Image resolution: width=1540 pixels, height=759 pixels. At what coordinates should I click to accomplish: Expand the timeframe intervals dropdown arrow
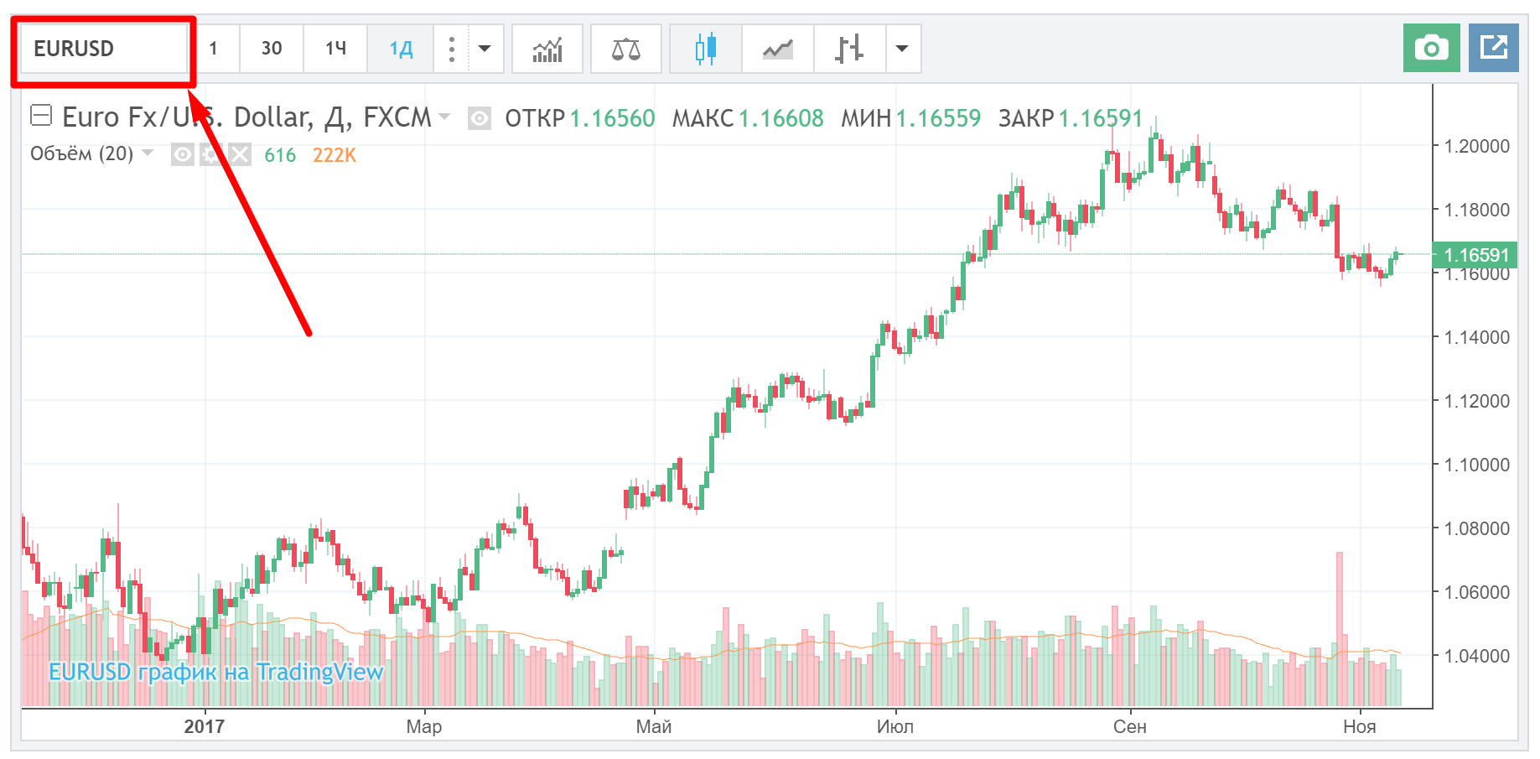click(485, 49)
